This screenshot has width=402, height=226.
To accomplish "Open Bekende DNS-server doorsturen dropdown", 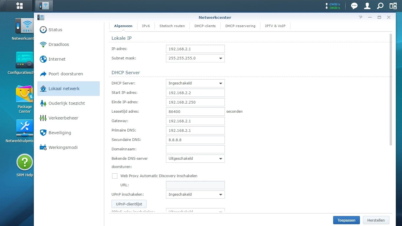I will pos(195,159).
